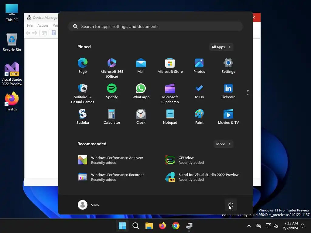Open Settings from pinned apps
The image size is (311, 233).
click(228, 66)
